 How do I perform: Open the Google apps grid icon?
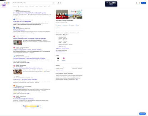pyautogui.click(x=139, y=3)
